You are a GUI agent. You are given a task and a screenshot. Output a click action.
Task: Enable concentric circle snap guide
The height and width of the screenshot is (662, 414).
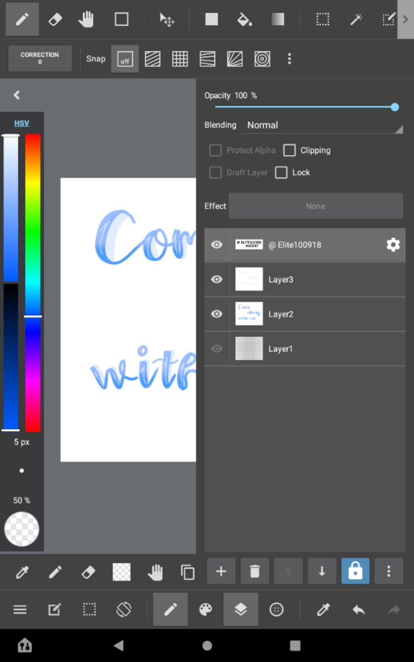(x=262, y=59)
